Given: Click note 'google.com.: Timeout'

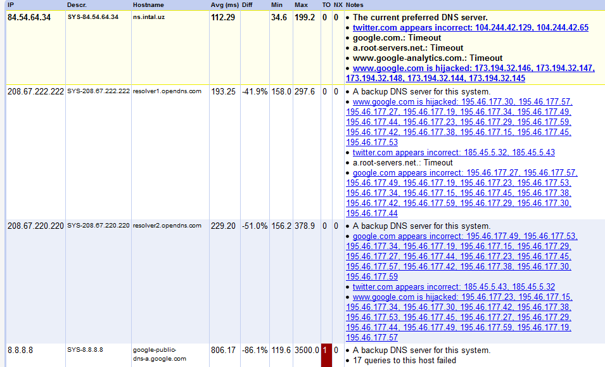Looking at the screenshot, I should click(x=397, y=38).
